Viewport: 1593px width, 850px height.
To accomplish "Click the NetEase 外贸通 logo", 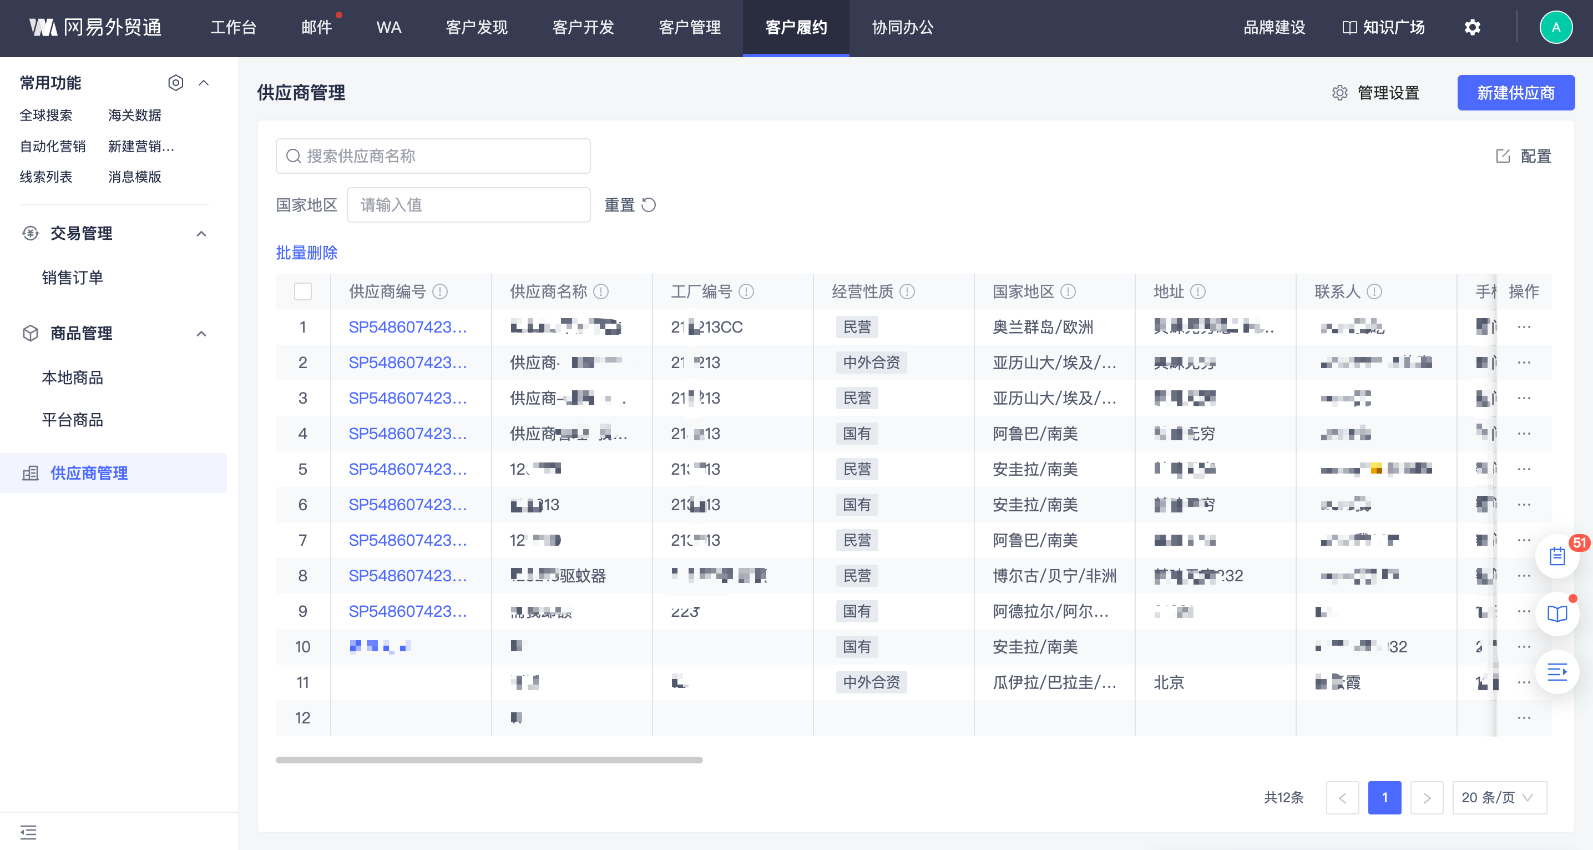I will coord(96,27).
